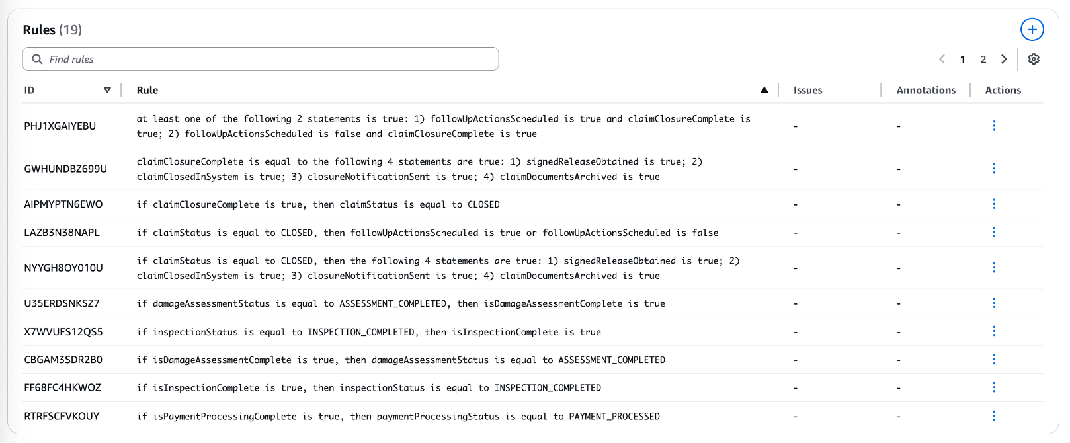Open actions menu for rule RTRFSCFVKOUY

pyautogui.click(x=994, y=416)
